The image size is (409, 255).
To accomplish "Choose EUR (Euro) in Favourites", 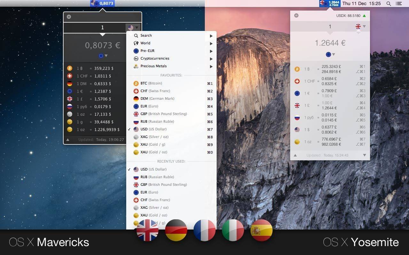I will point(171,106).
